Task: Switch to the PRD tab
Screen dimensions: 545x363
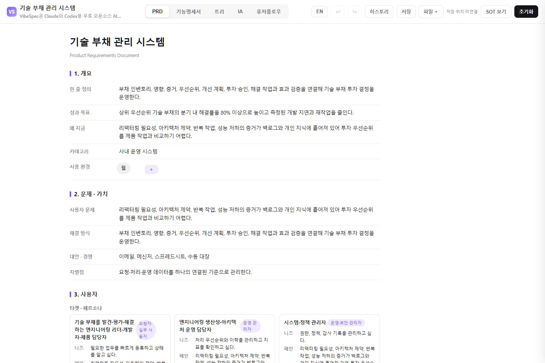Action: 157,12
